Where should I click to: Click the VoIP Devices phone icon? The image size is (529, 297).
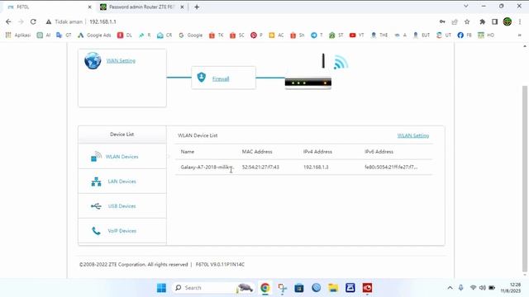coord(96,231)
